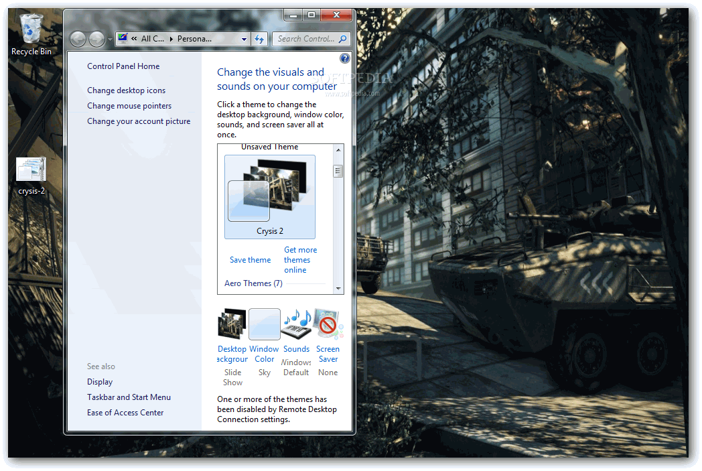Minimize the Personalization window
The image size is (702, 471).
tap(293, 15)
